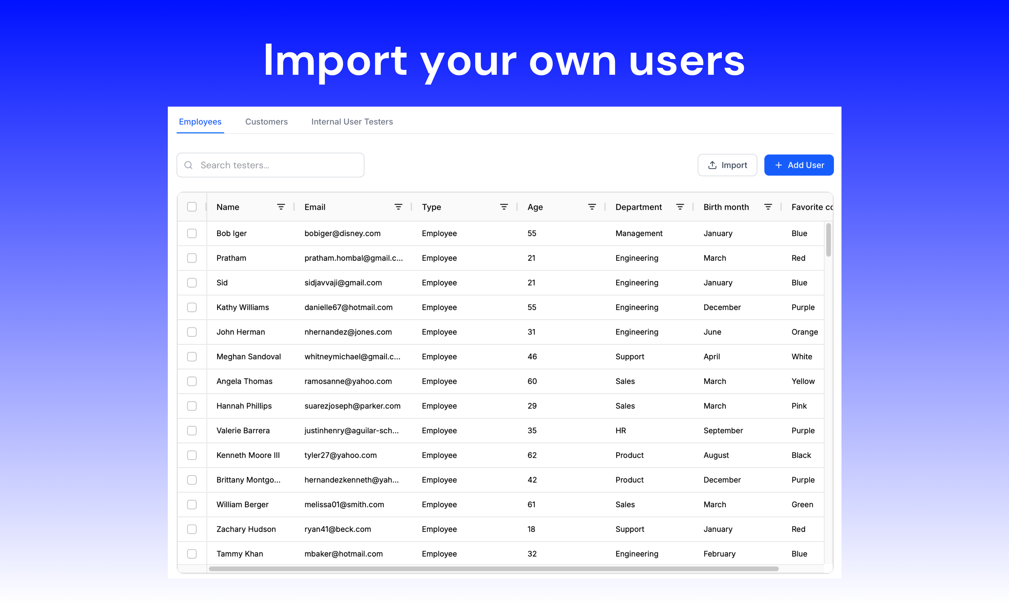This screenshot has height=604, width=1009.
Task: Open the filter icon on the Email column
Action: pos(398,207)
